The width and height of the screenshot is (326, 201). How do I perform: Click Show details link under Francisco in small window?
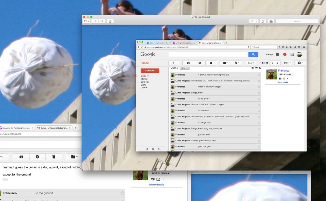coord(282,82)
